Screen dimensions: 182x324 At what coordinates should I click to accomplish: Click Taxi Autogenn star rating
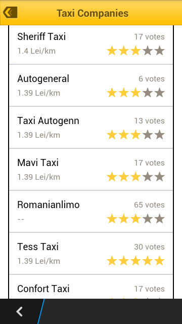click(136, 135)
